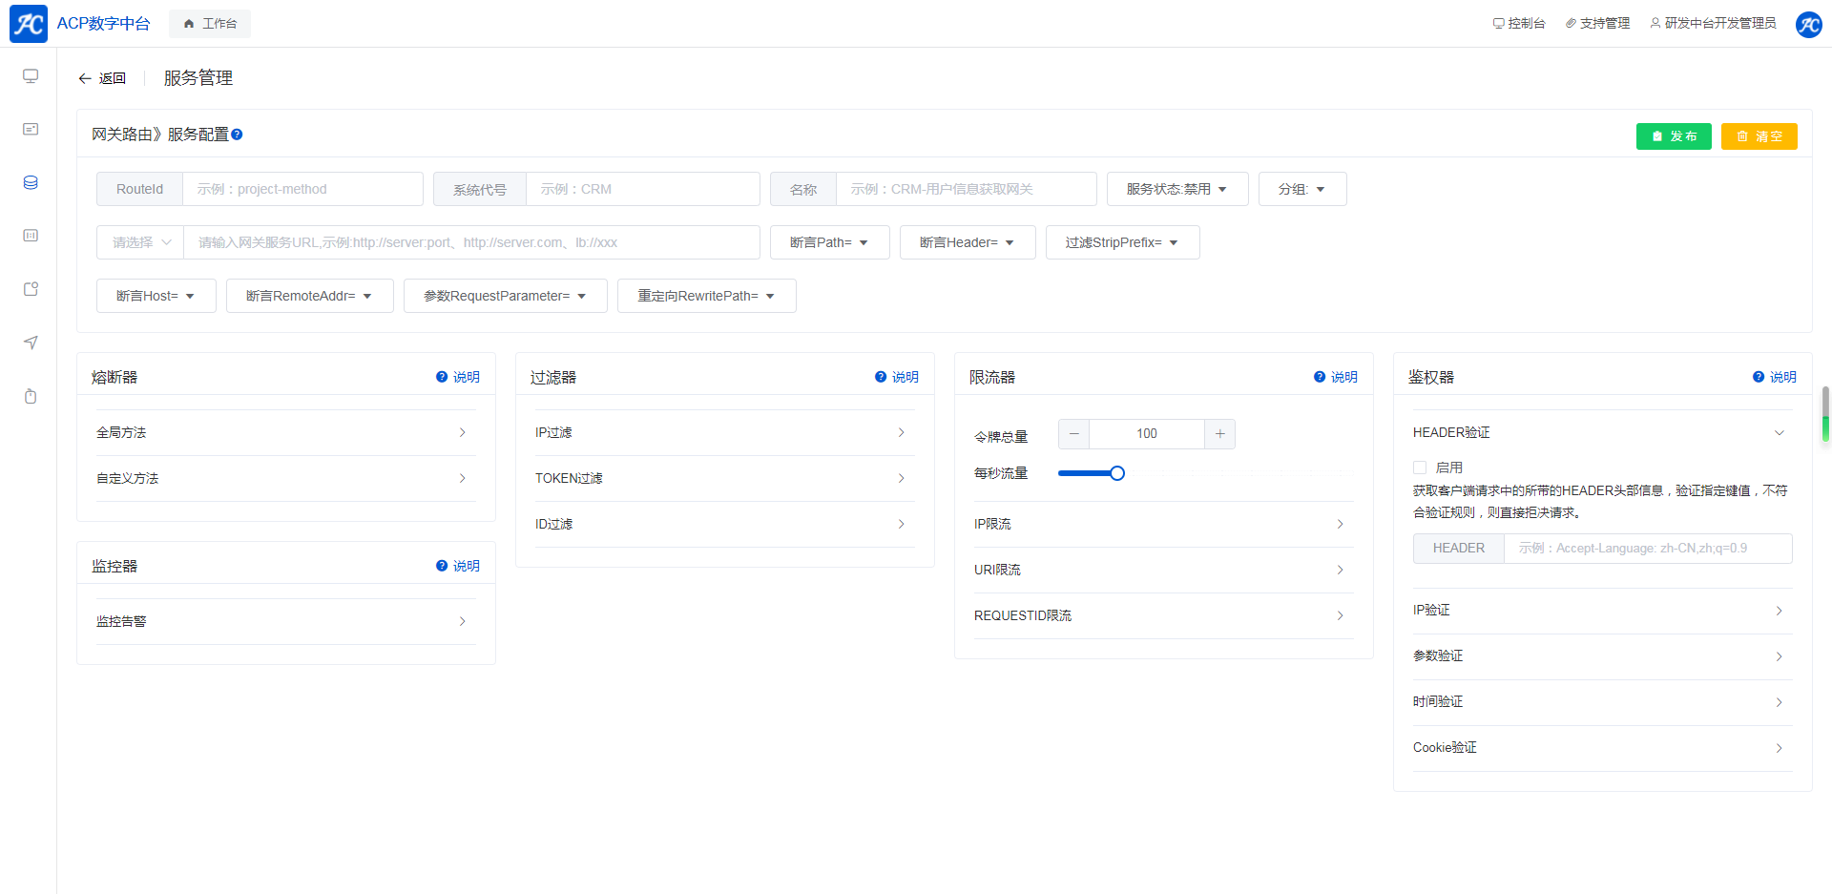Enable the 启用 checkbox under HEADER验证

(x=1420, y=468)
